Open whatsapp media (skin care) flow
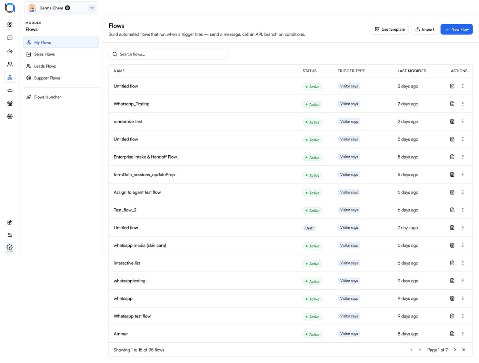Viewport: 479px width, 363px height. click(x=140, y=246)
